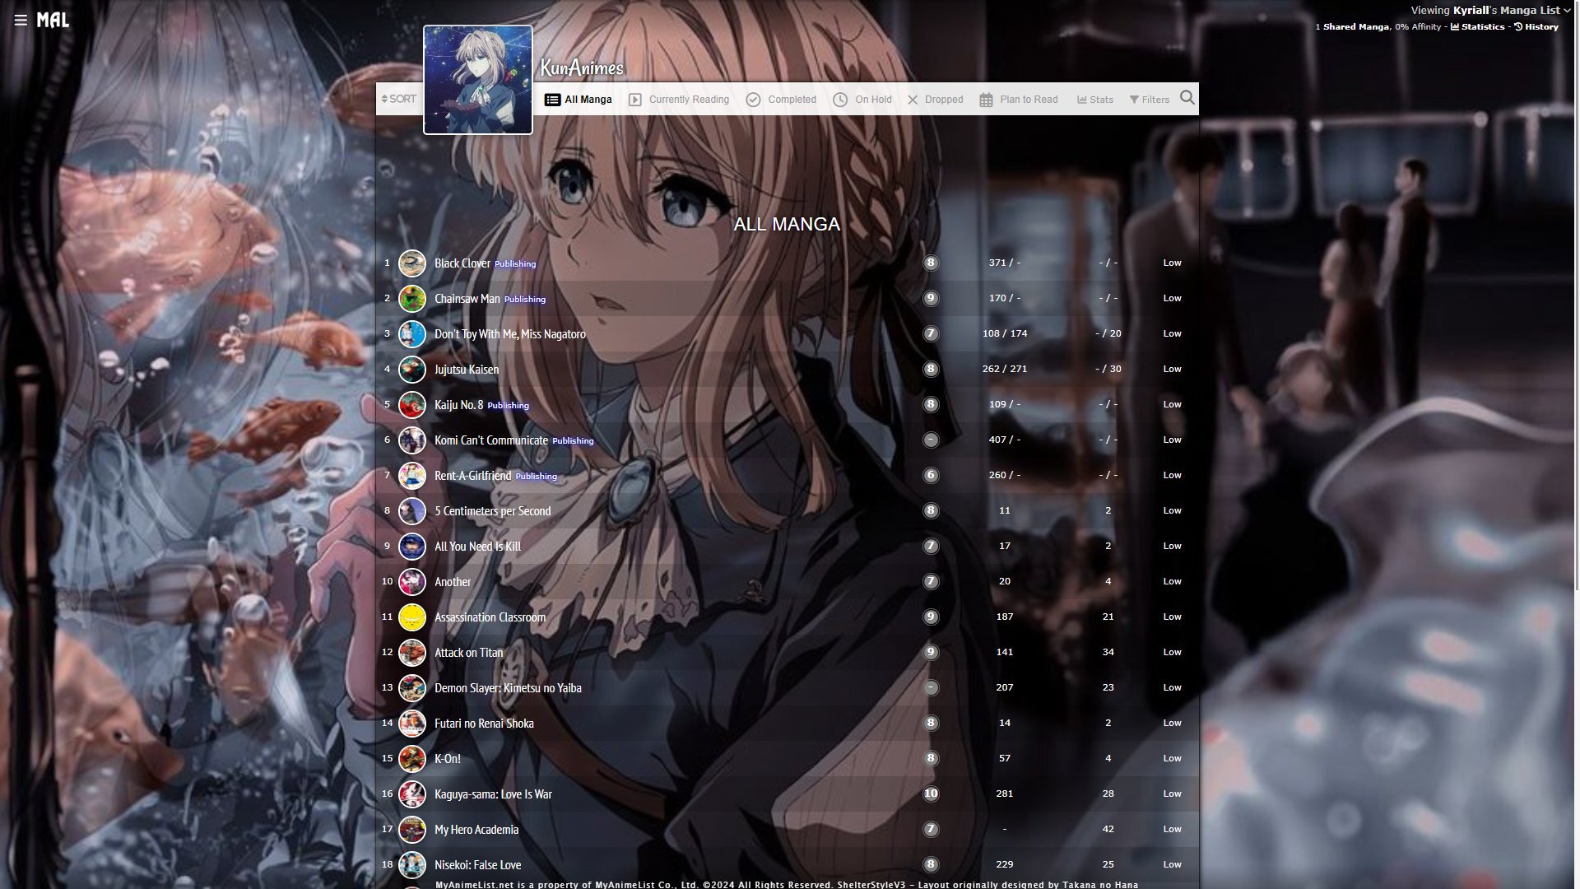1580x889 pixels.
Task: Go to the MAL logo home
Action: pyautogui.click(x=53, y=20)
